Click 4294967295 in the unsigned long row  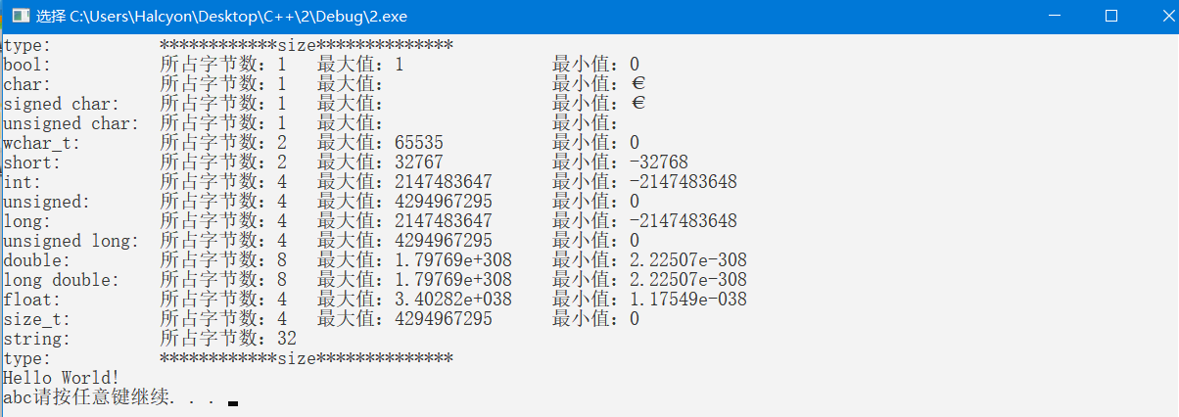point(444,241)
